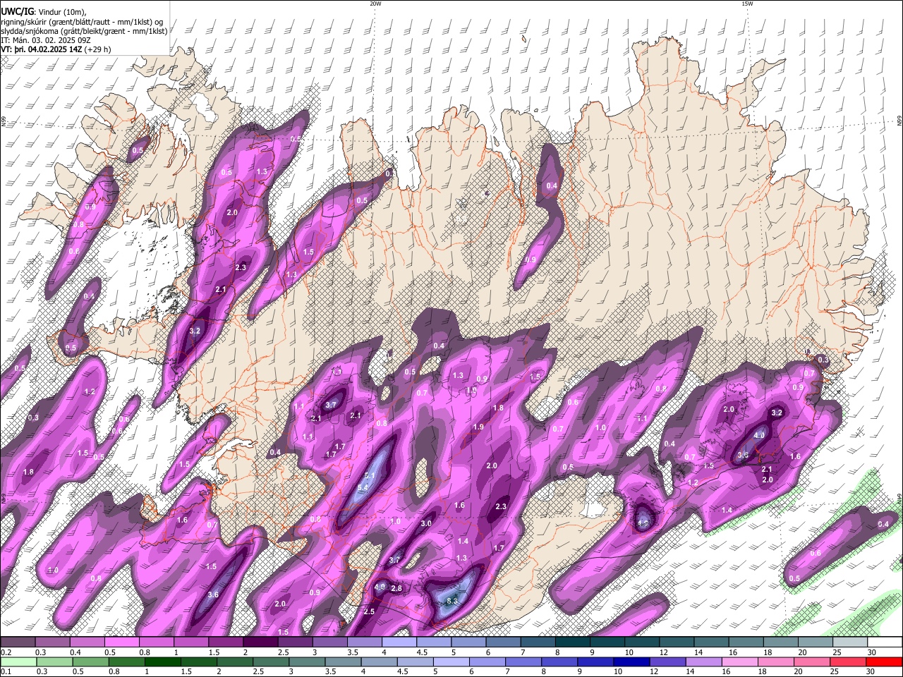Click the '4.5' label under the top legend row
This screenshot has height=677, width=903.
pos(422,652)
